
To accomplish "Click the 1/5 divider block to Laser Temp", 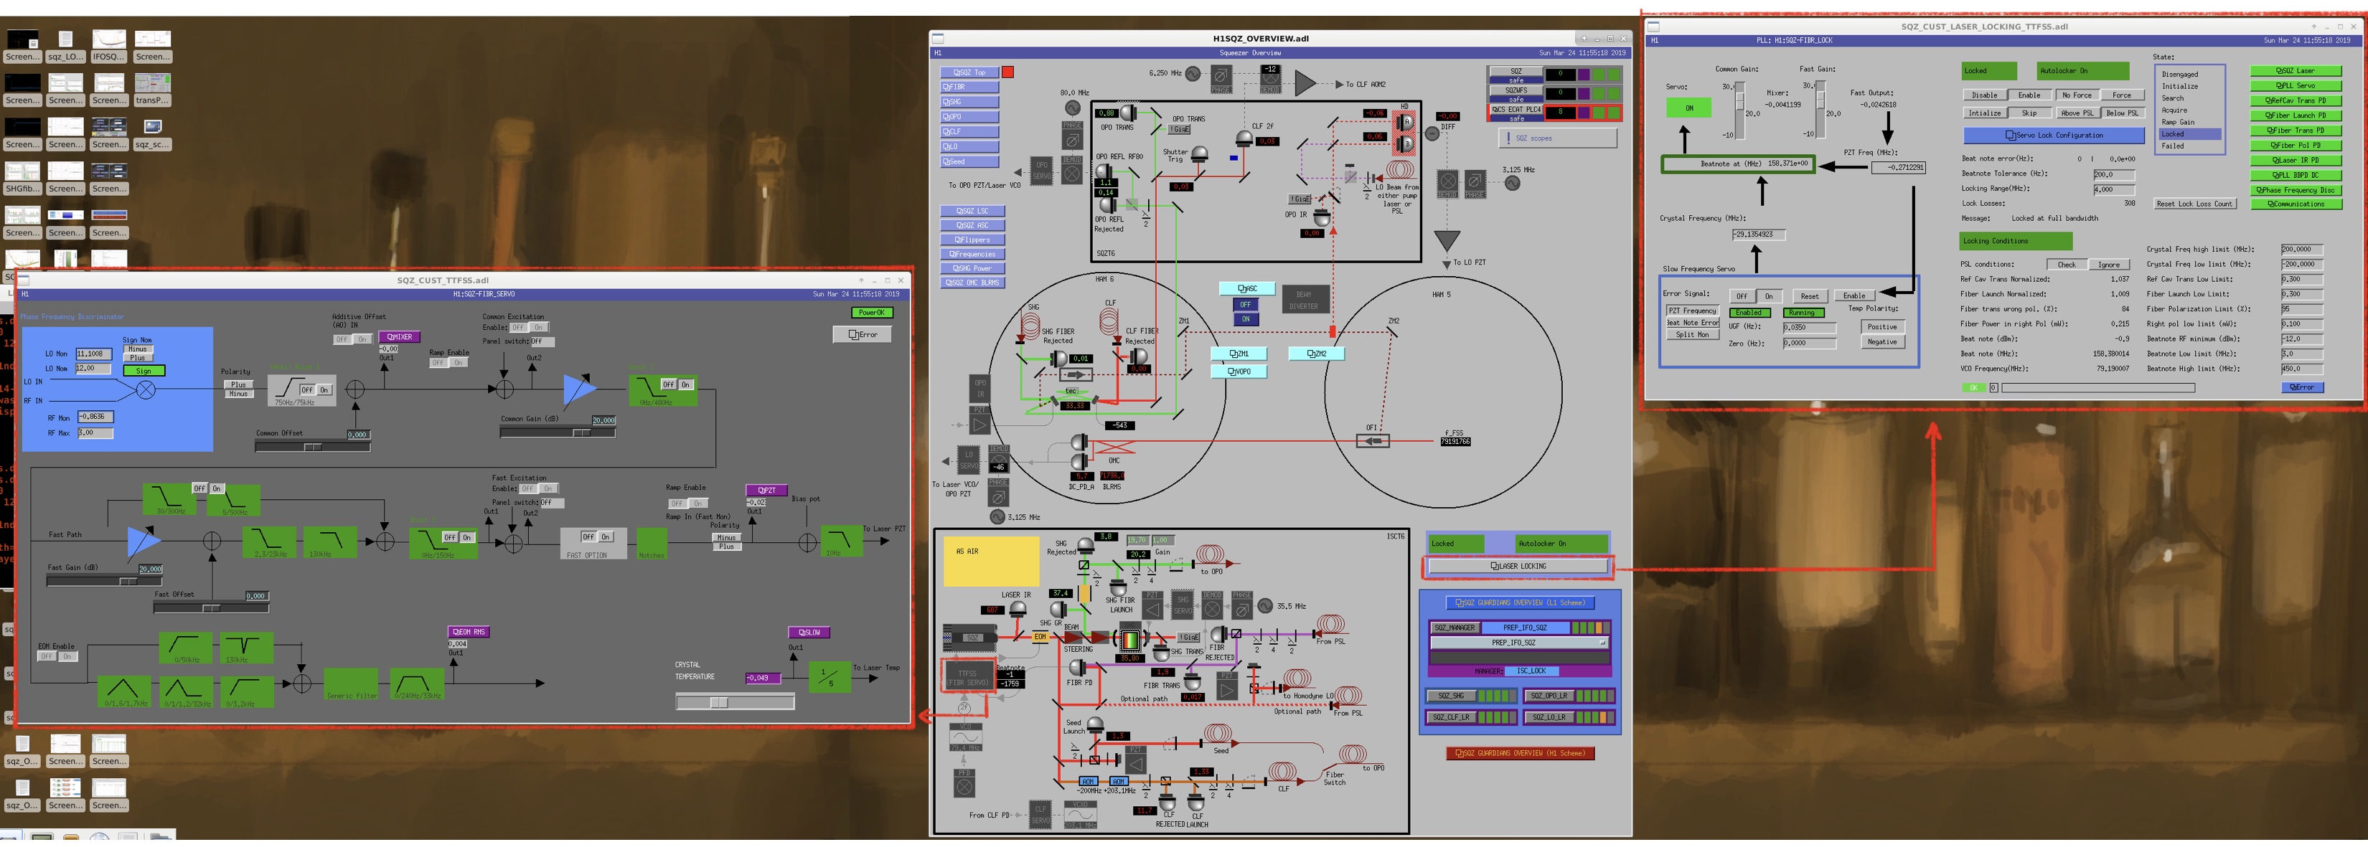I will (x=830, y=678).
